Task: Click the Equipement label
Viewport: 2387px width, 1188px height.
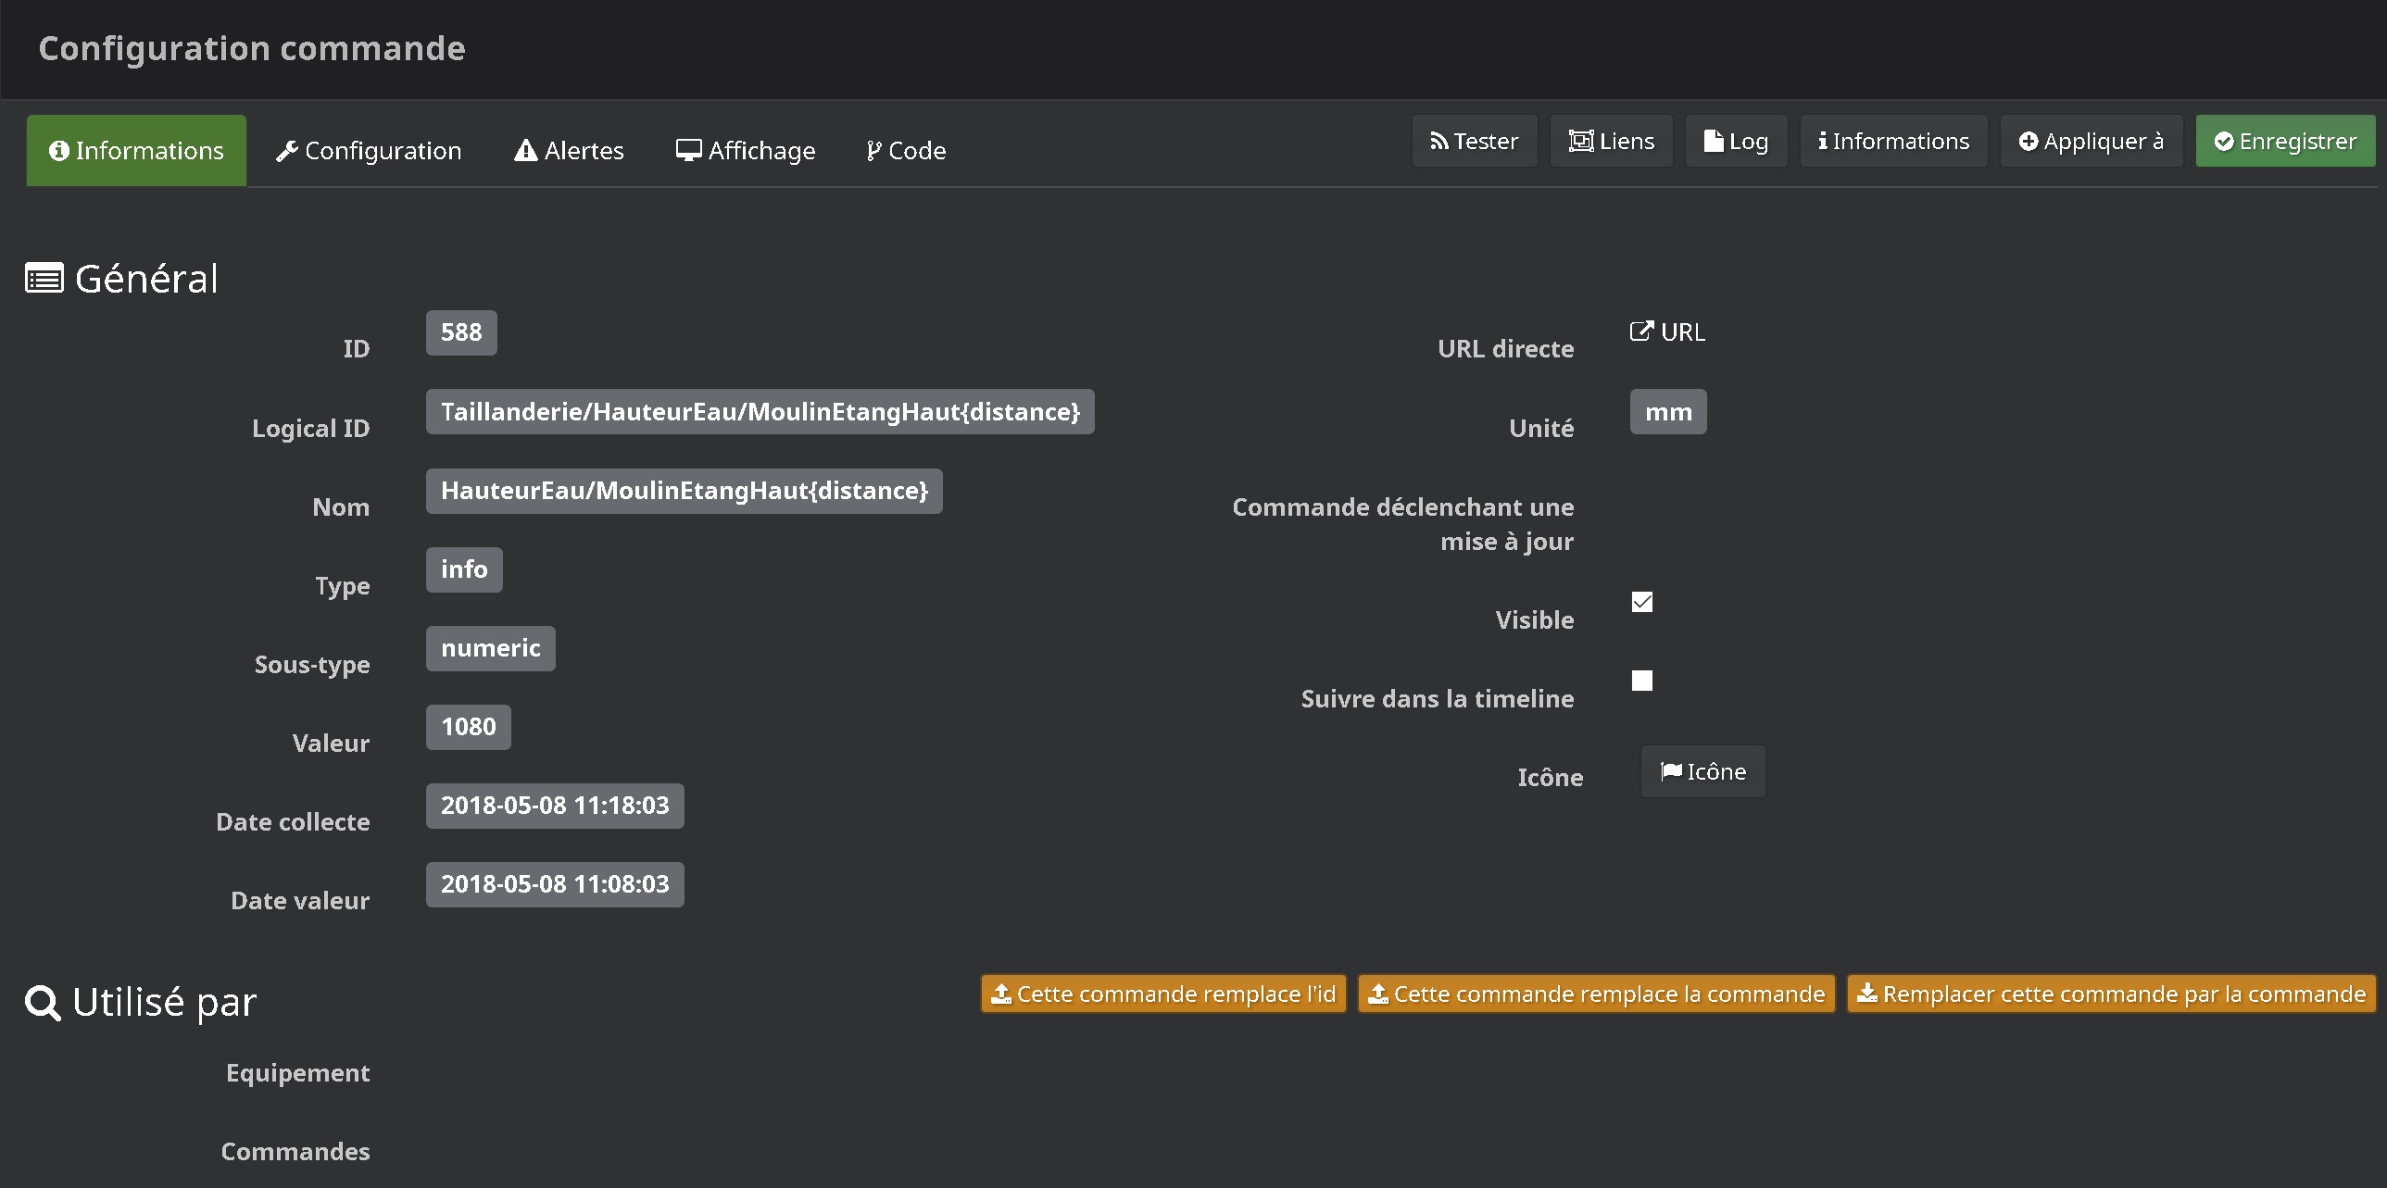Action: tap(297, 1072)
